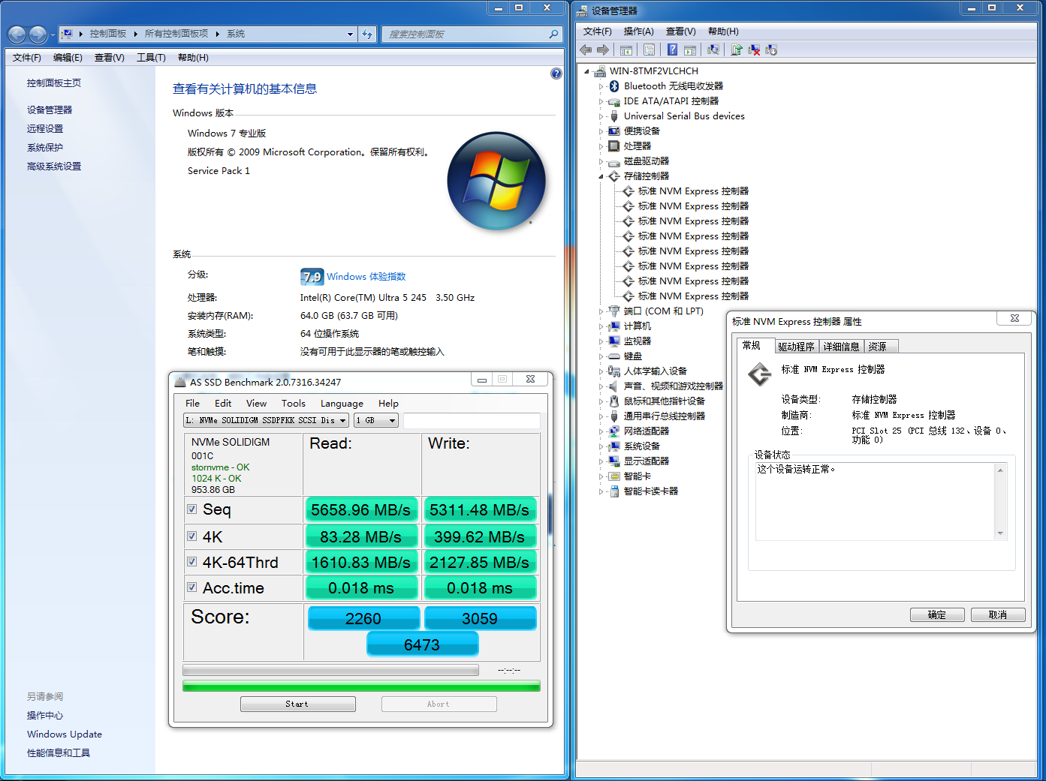
Task: Click the 控制面板 breadcrumb in the address bar
Action: [108, 34]
